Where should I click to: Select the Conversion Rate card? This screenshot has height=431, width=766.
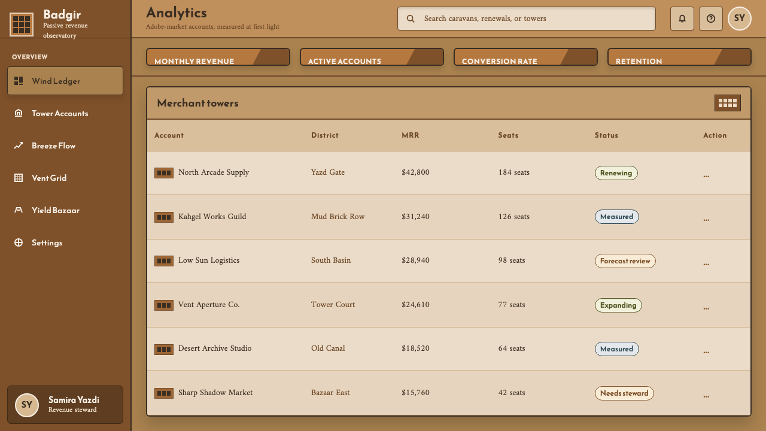coord(525,57)
